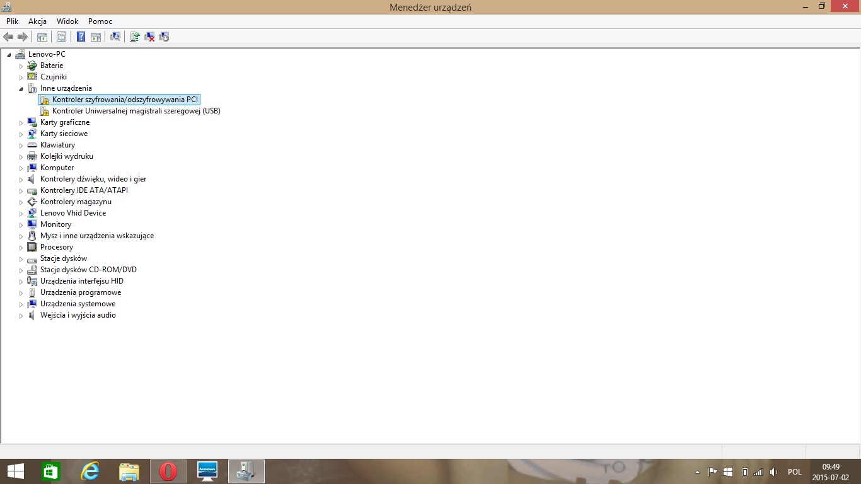Select the Karty sieciowe label
Viewport: 861px width, 484px height.
pyautogui.click(x=64, y=134)
